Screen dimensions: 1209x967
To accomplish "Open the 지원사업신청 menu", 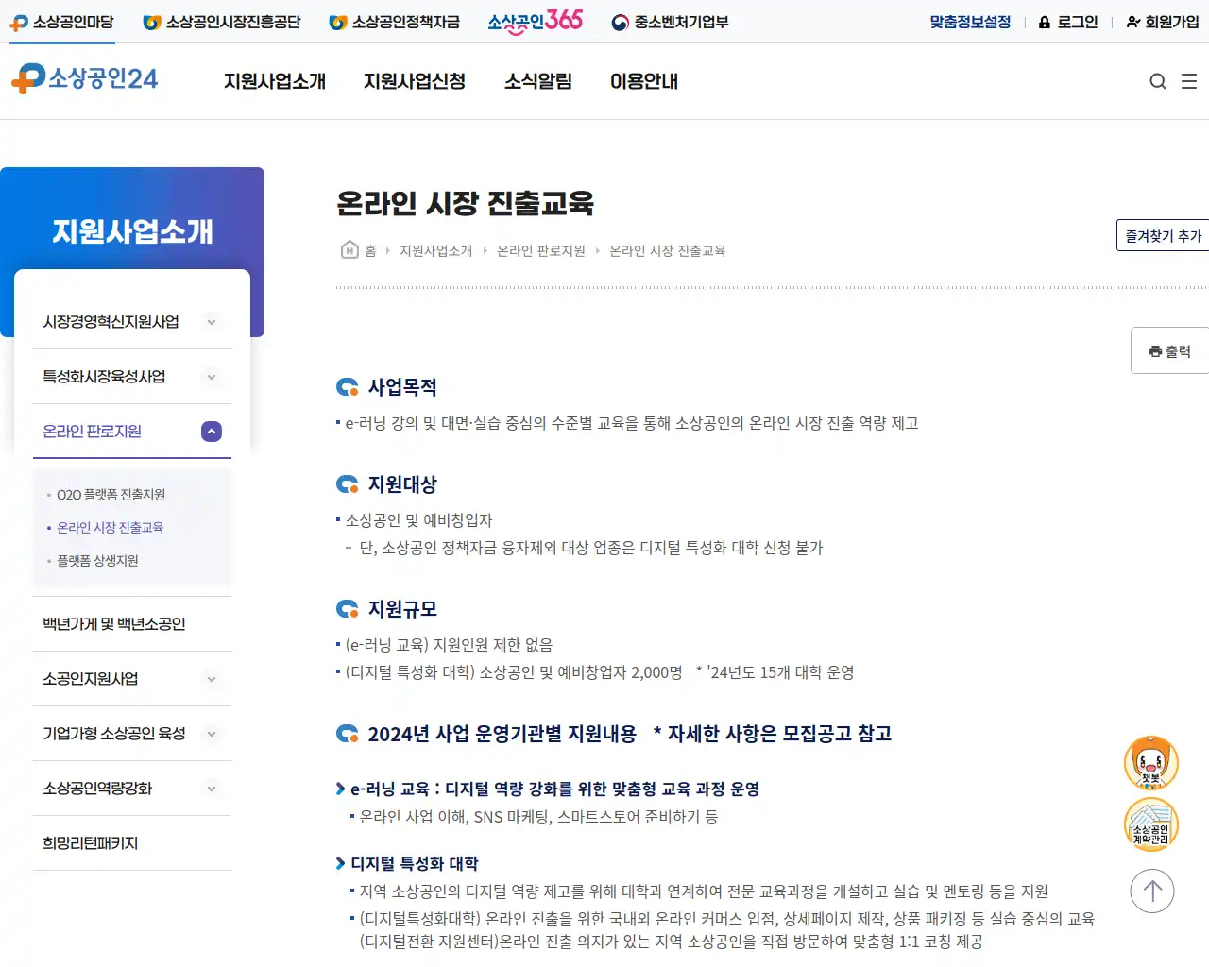I will tap(414, 82).
